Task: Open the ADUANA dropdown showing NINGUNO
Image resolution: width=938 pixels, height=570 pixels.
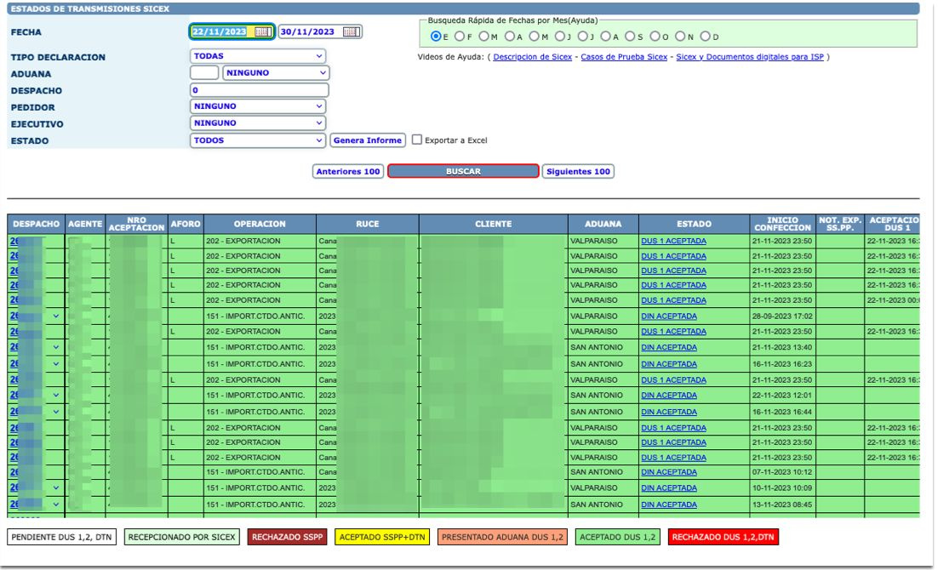Action: click(276, 73)
